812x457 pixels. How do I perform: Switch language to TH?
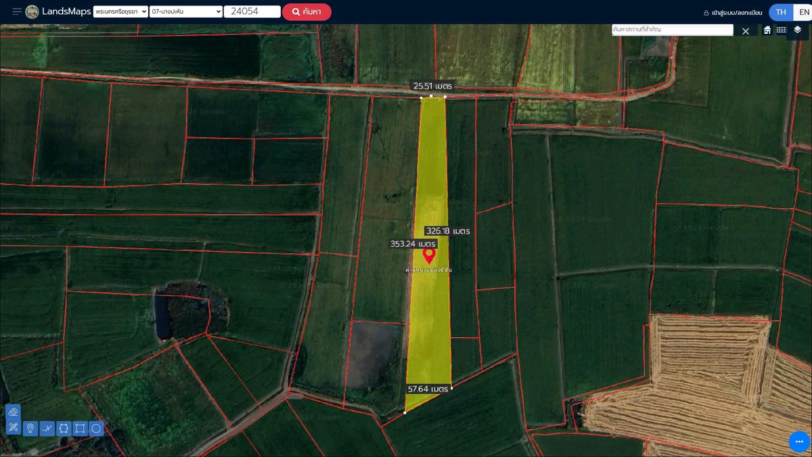pos(781,12)
